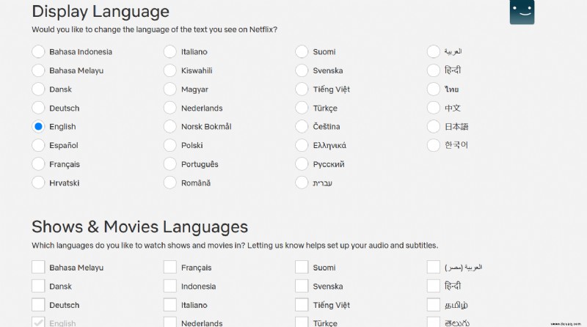
Task: Choose Svenska display language radio
Action: coord(302,70)
